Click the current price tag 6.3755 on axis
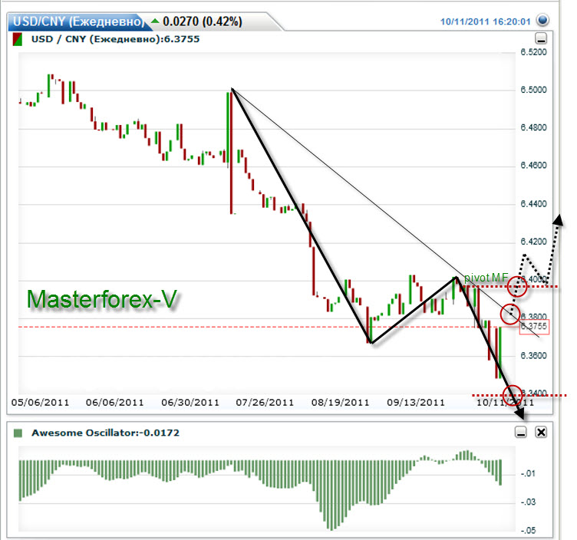 coord(534,327)
